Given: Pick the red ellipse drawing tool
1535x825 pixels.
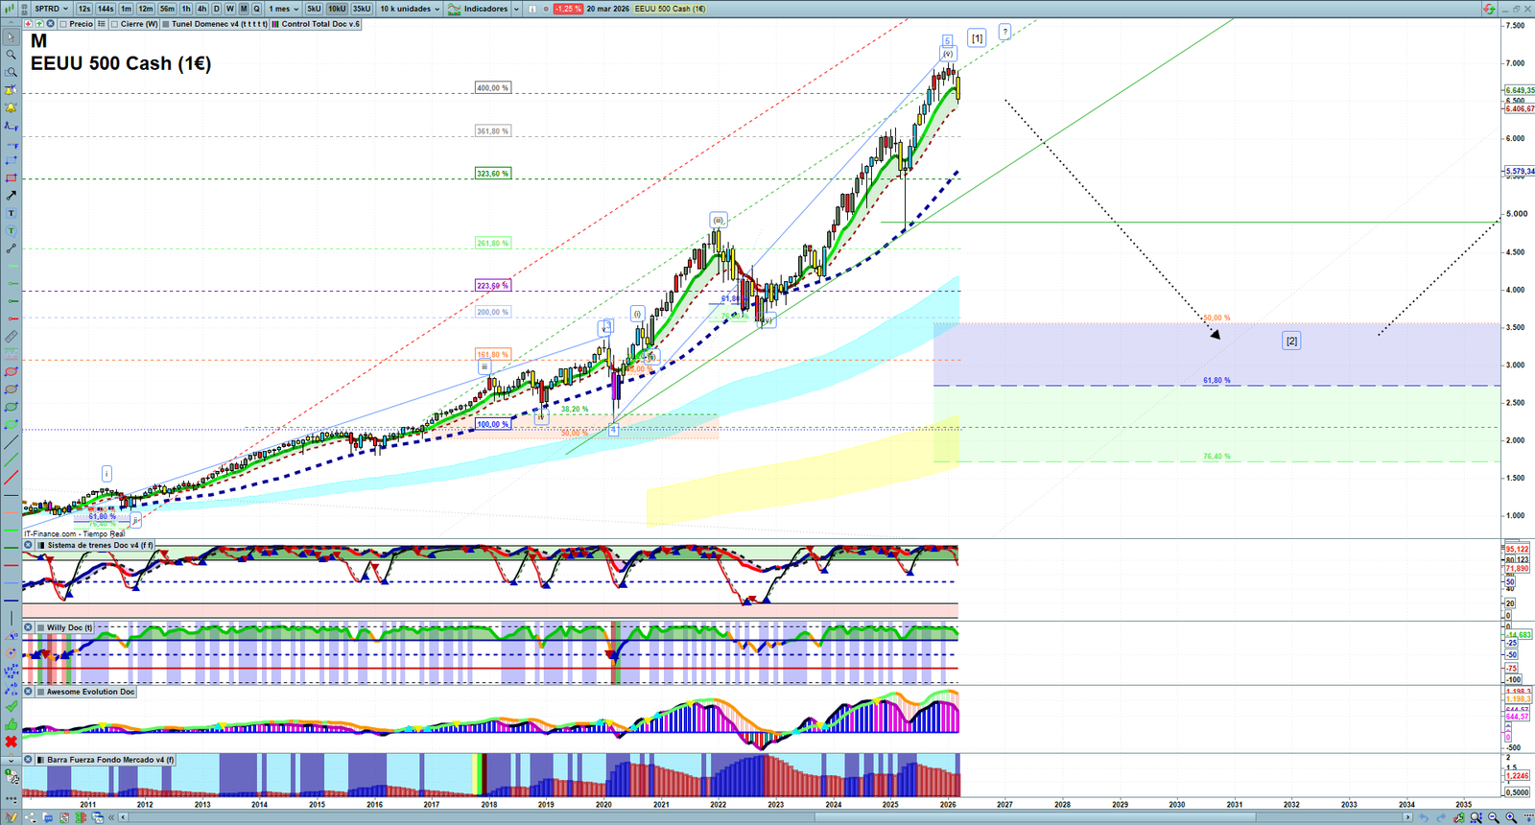Looking at the screenshot, I should tap(11, 372).
